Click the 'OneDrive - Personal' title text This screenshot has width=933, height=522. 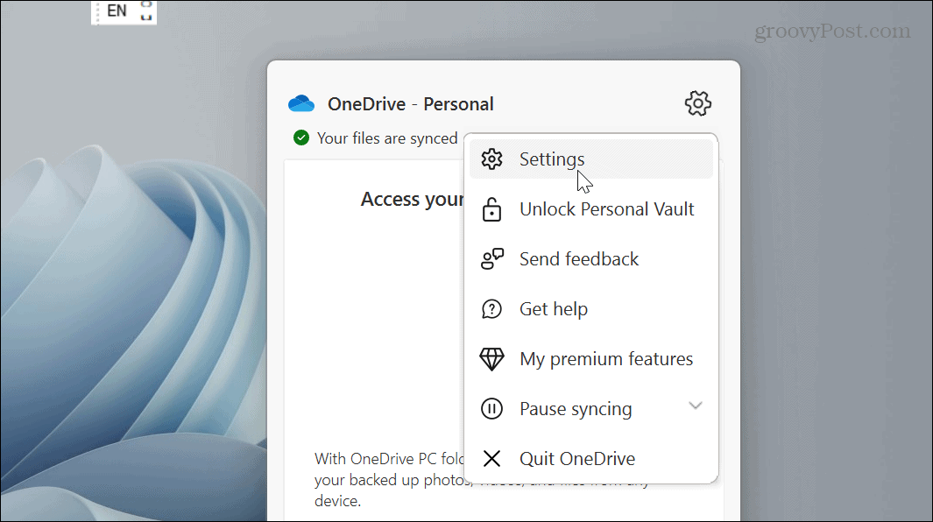411,104
